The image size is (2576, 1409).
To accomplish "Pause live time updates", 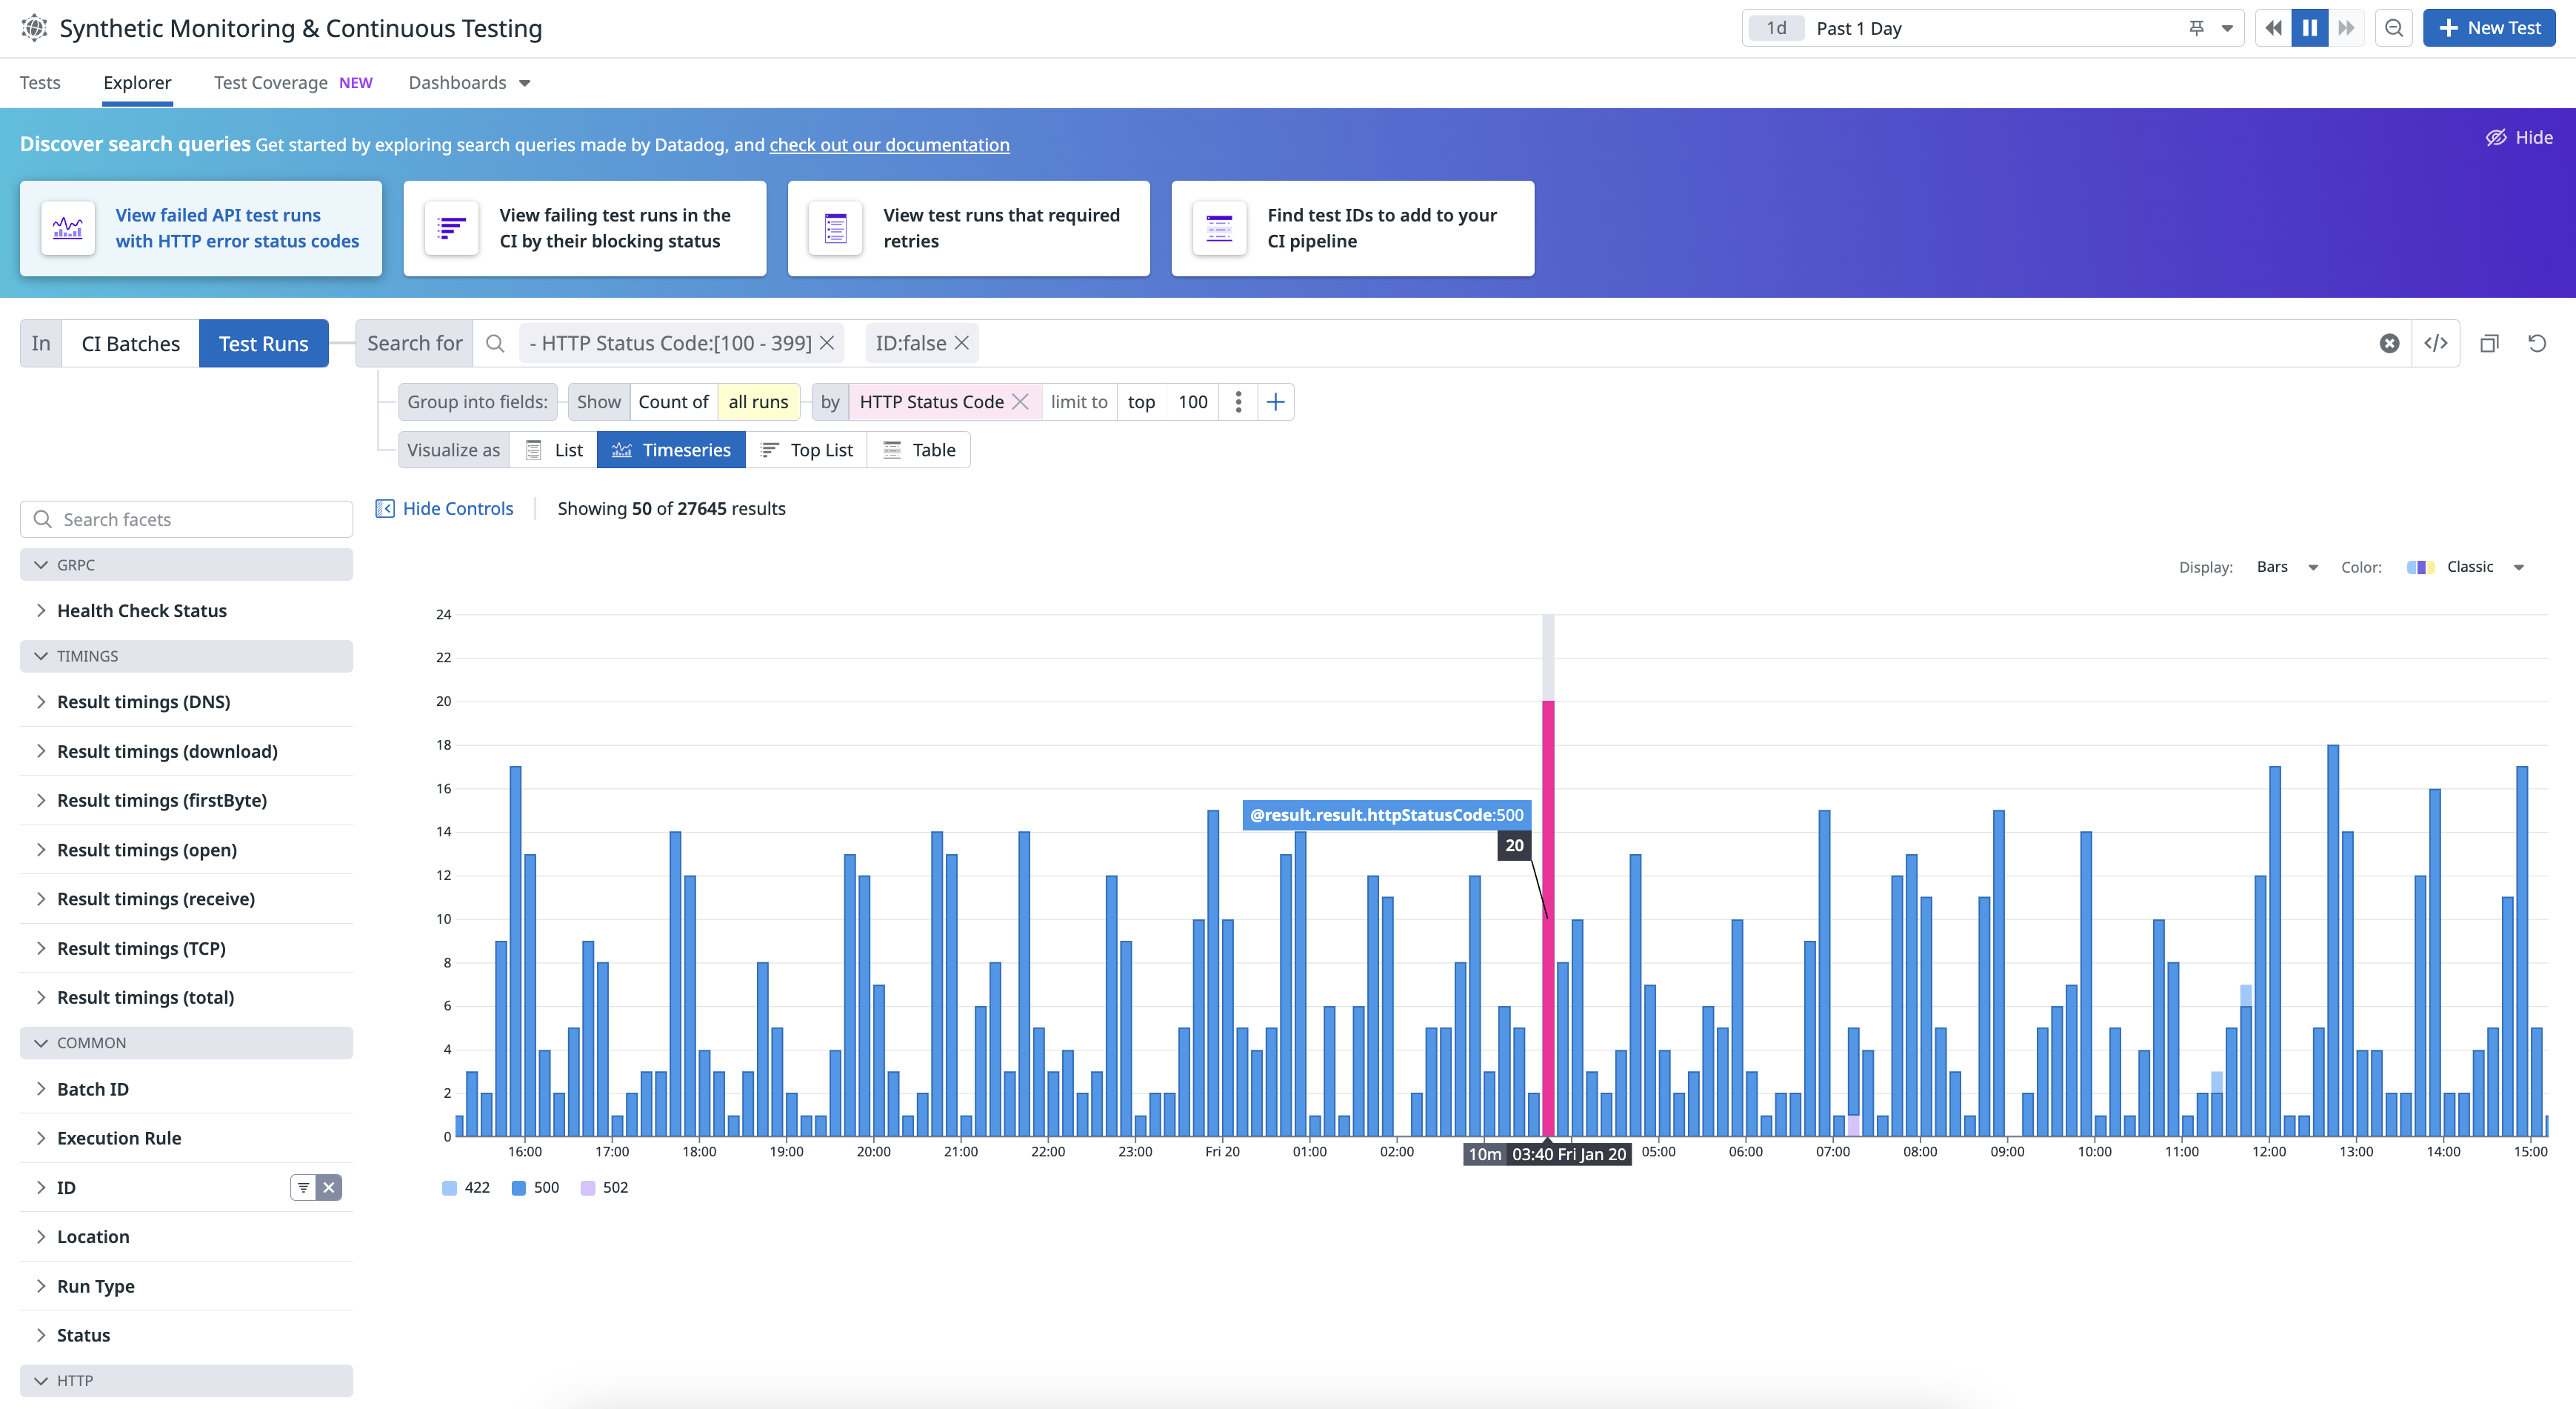I will click(2309, 28).
